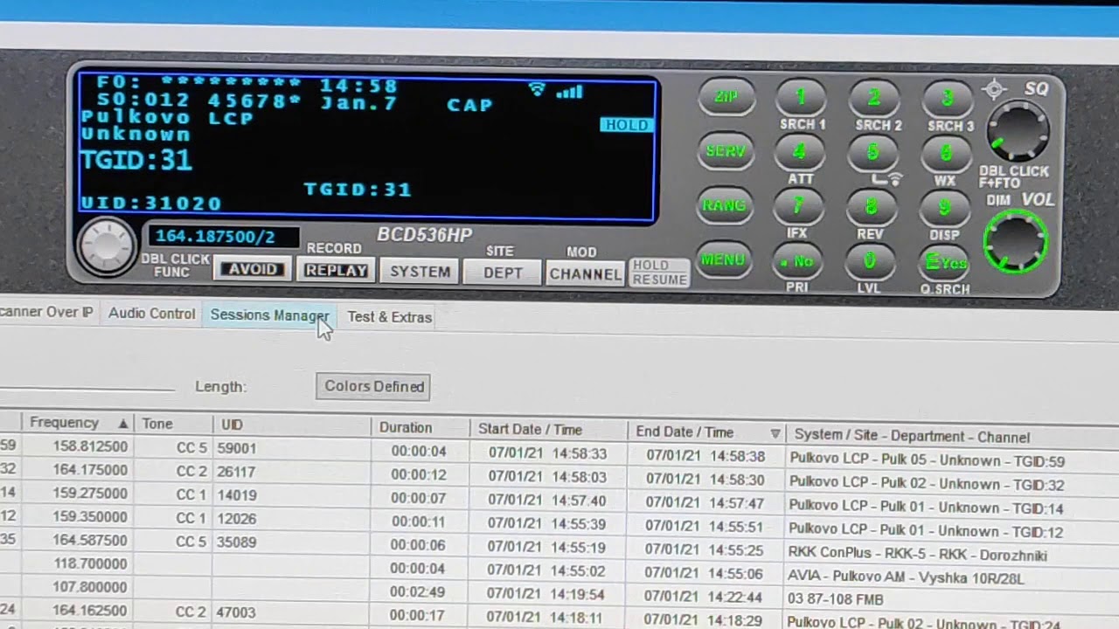Tap keypad number 0 LVL
1119x629 pixels.
pyautogui.click(x=870, y=261)
